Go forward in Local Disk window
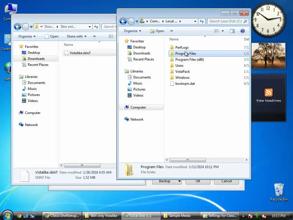Viewport: 293px width, 220px height. tap(131, 21)
